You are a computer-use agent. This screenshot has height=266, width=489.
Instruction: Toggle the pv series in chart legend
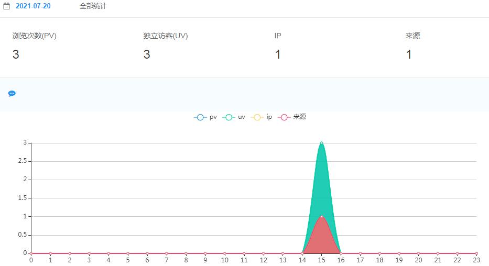tap(205, 117)
